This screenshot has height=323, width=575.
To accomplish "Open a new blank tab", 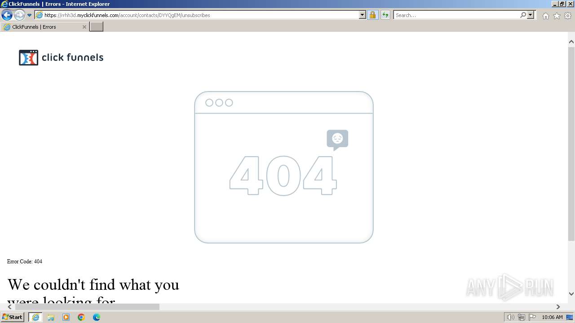I will (97, 27).
